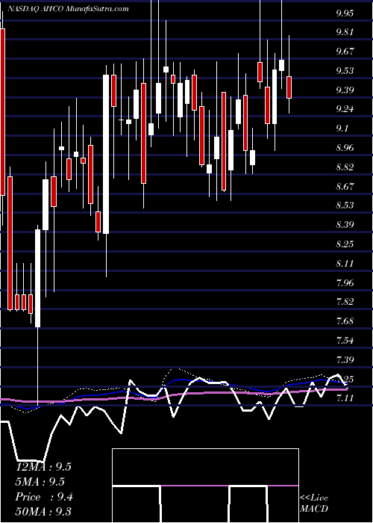Select the 9.95 price axis label
This screenshot has height=523, width=373.
tap(345, 13)
